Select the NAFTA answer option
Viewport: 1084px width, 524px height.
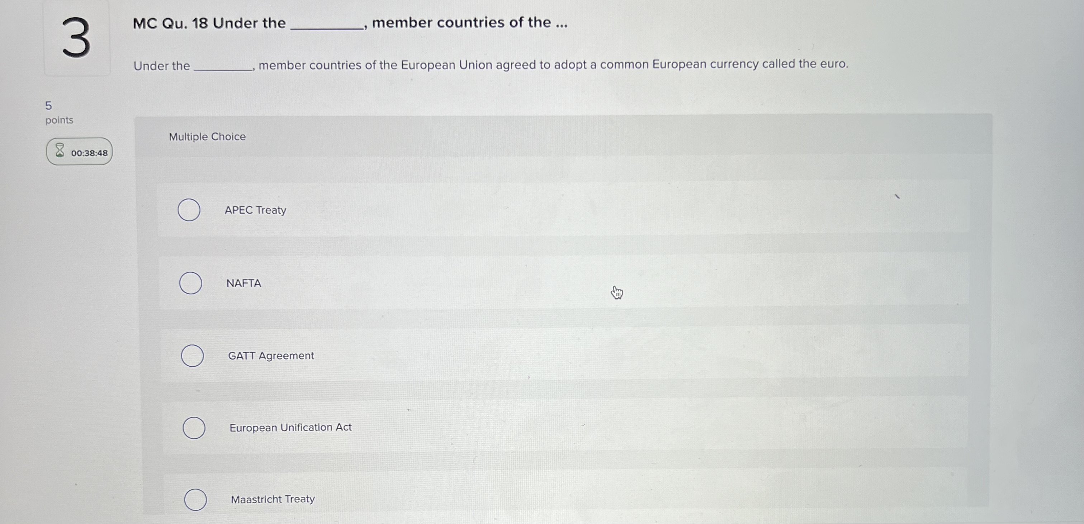click(191, 283)
